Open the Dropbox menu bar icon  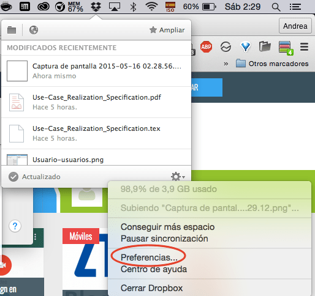pos(96,7)
